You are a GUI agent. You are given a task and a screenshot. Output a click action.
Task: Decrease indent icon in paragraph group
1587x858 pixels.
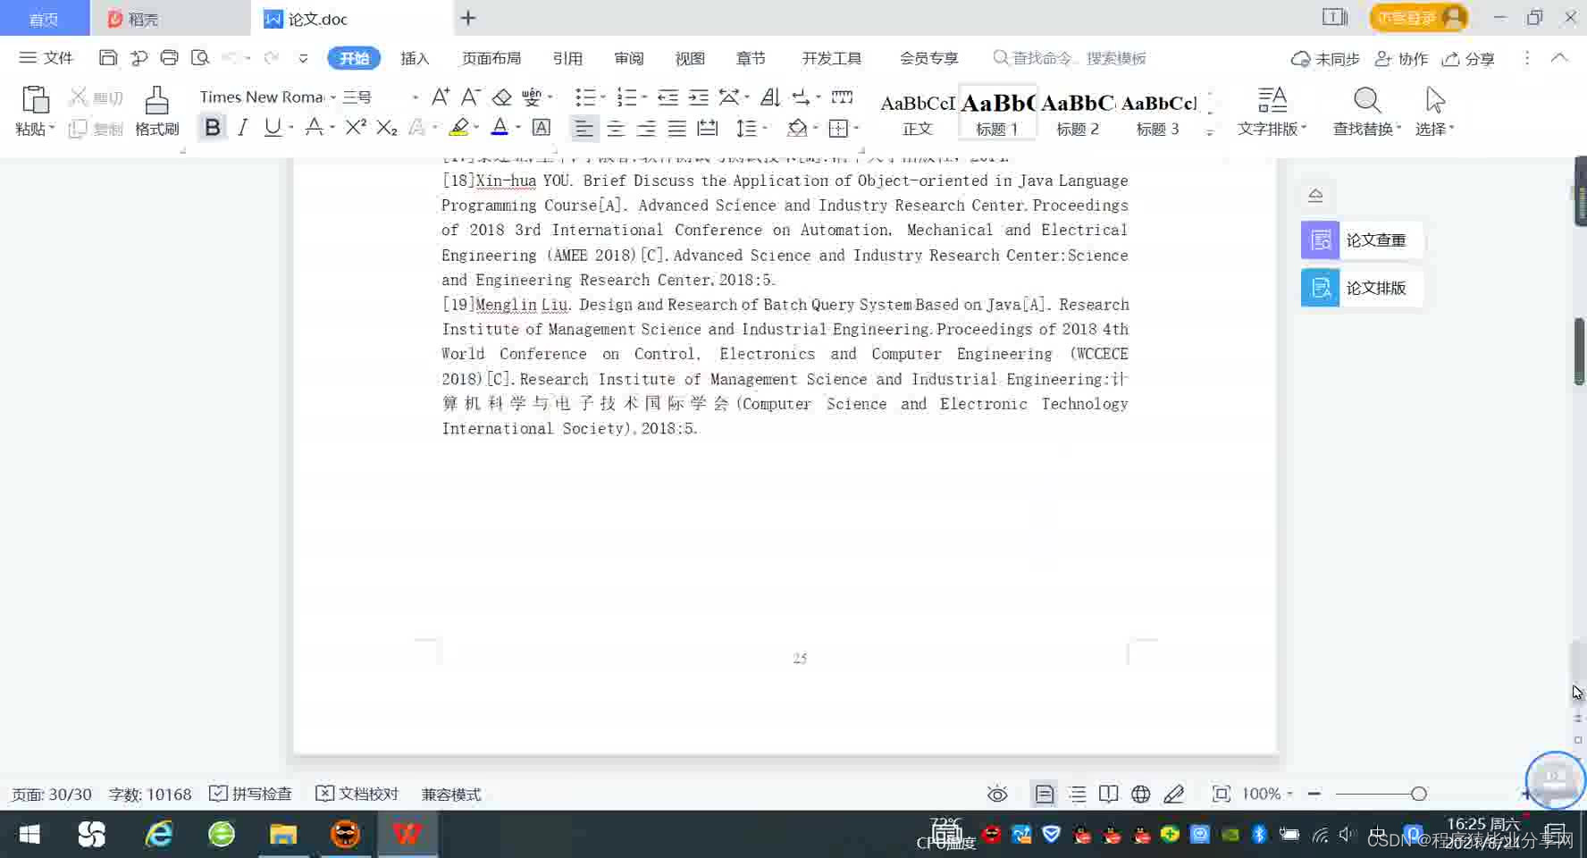[668, 97]
